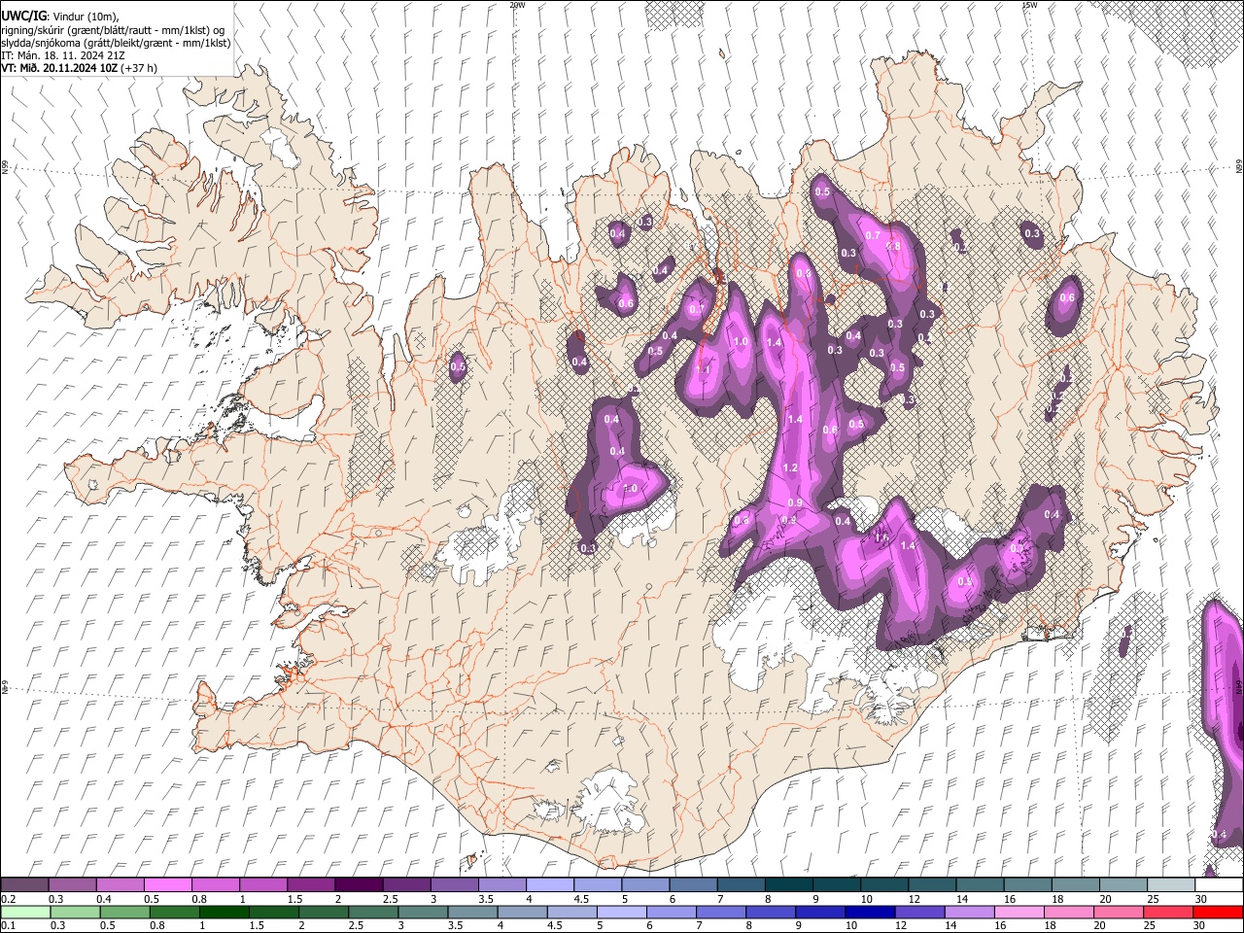This screenshot has height=933, width=1244.
Task: Select the red 25–30 lower legend swatch
Action: tap(1168, 912)
